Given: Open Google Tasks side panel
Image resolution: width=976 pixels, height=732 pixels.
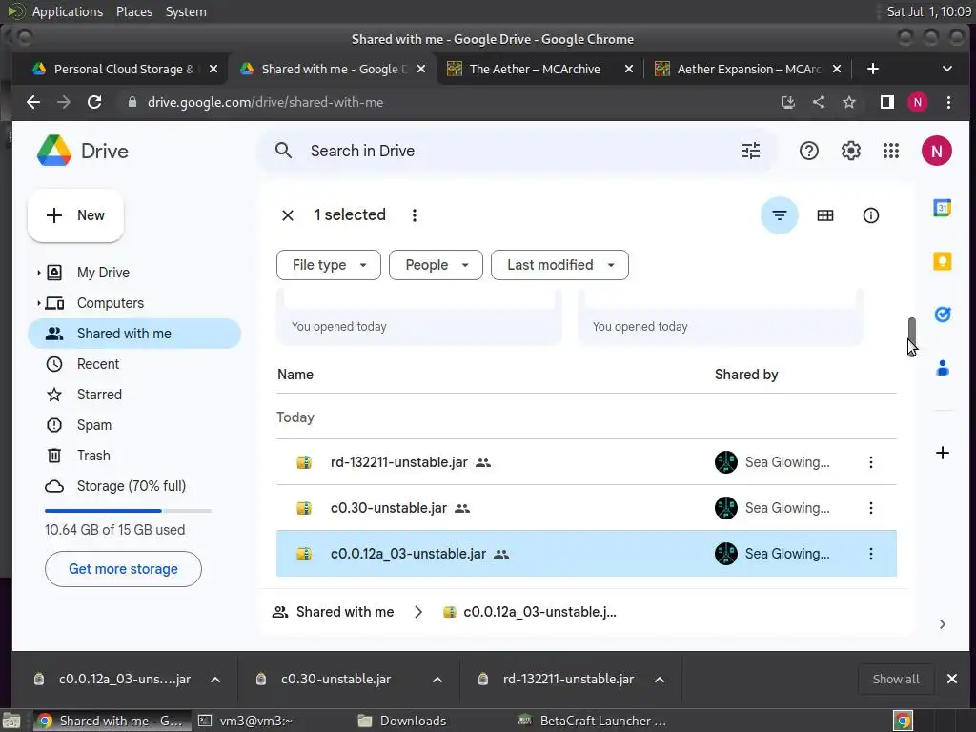Looking at the screenshot, I should point(942,315).
